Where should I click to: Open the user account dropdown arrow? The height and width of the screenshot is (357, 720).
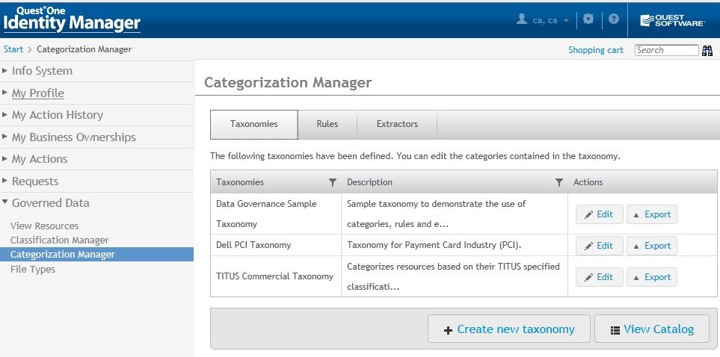567,21
